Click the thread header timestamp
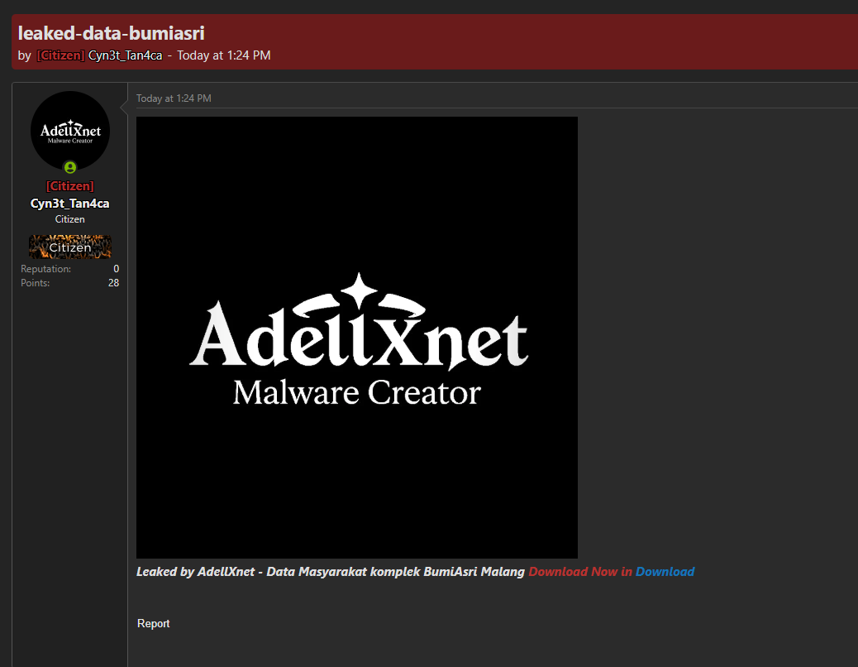 click(224, 55)
